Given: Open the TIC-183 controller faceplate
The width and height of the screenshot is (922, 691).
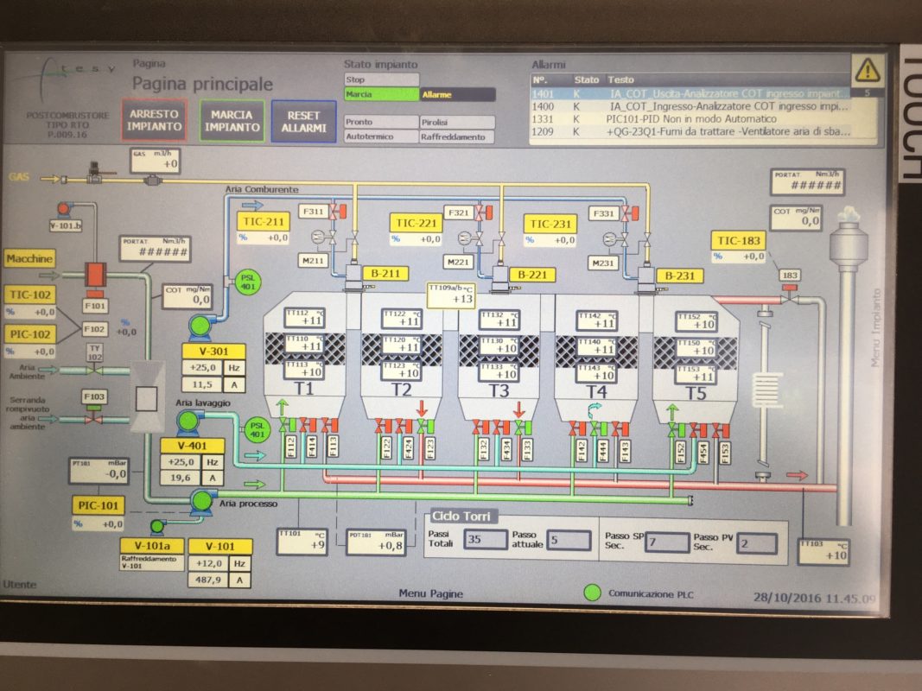Looking at the screenshot, I should 739,240.
